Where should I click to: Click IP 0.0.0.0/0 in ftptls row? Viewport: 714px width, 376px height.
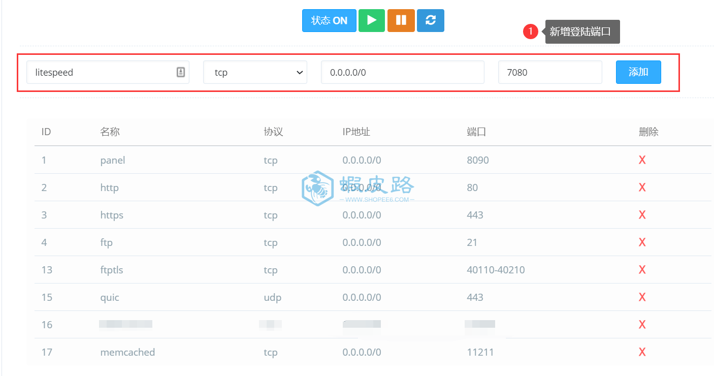coord(362,270)
